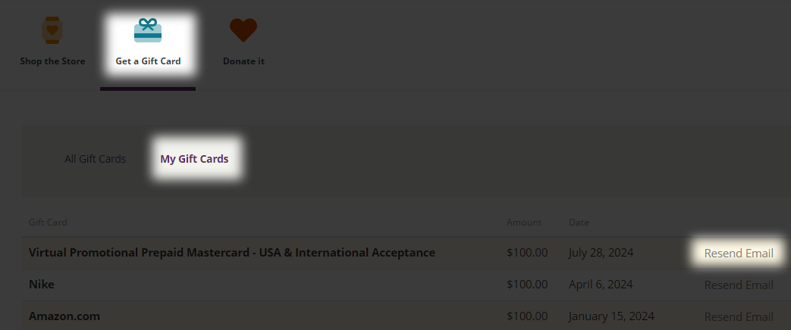Click the Donate it heart icon
Viewport: 791px width, 330px height.
[243, 30]
